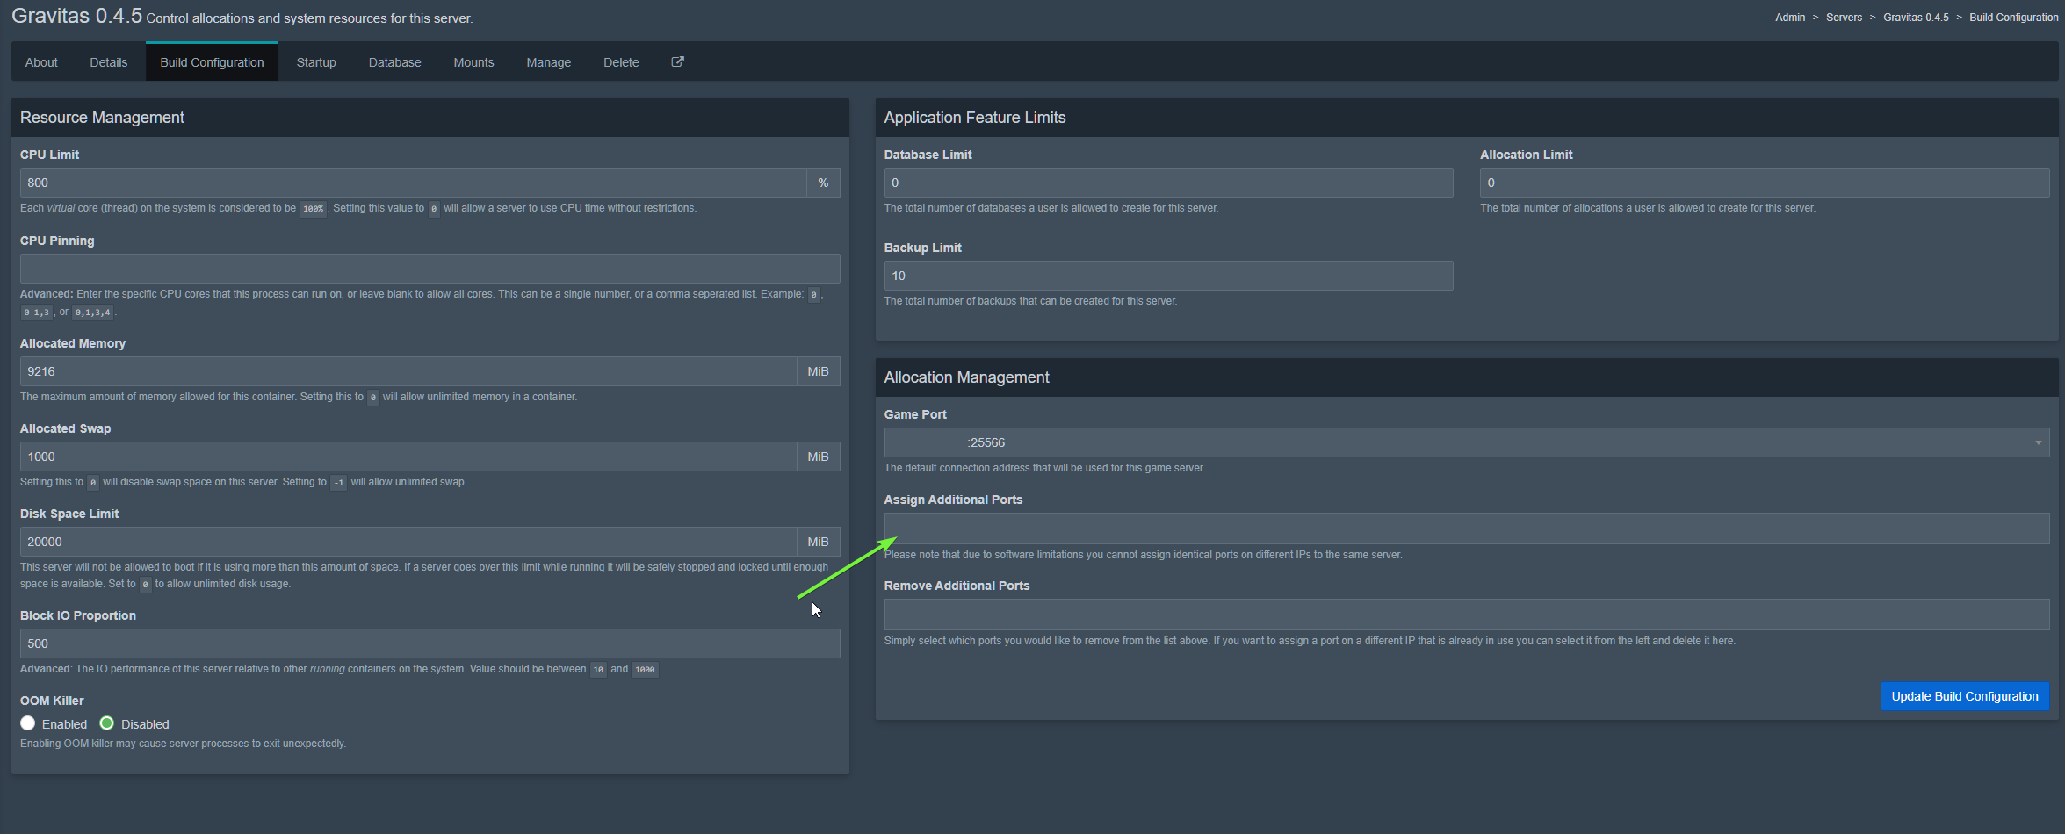Click the Backup Limit input
Screen dimensions: 2065x834
[x=1167, y=276]
